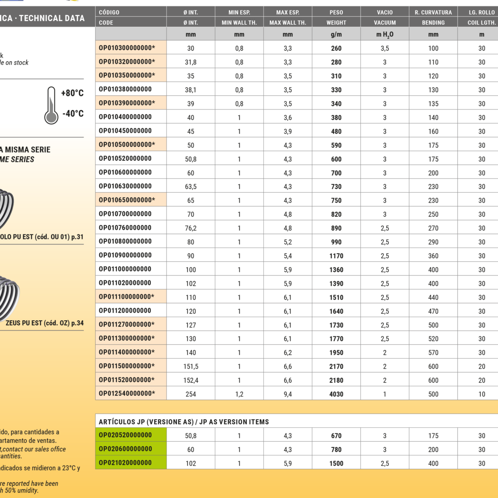Select the LG. ROLLO coil length header
The image size is (498, 498).
[x=481, y=12]
